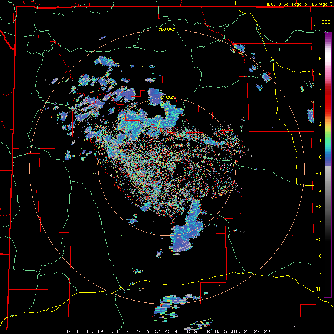Select the 1 value on the color scale

pyautogui.click(x=320, y=141)
